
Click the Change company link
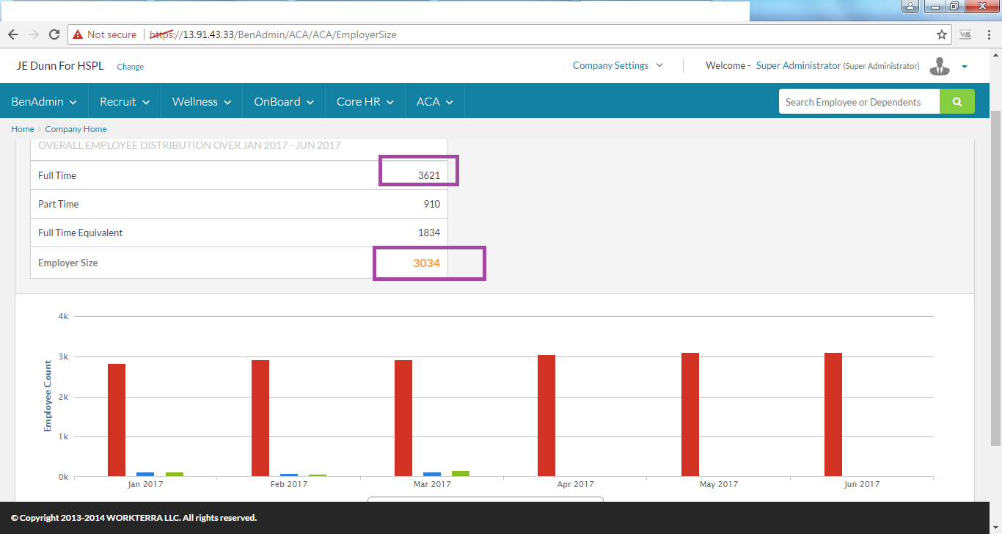[130, 67]
